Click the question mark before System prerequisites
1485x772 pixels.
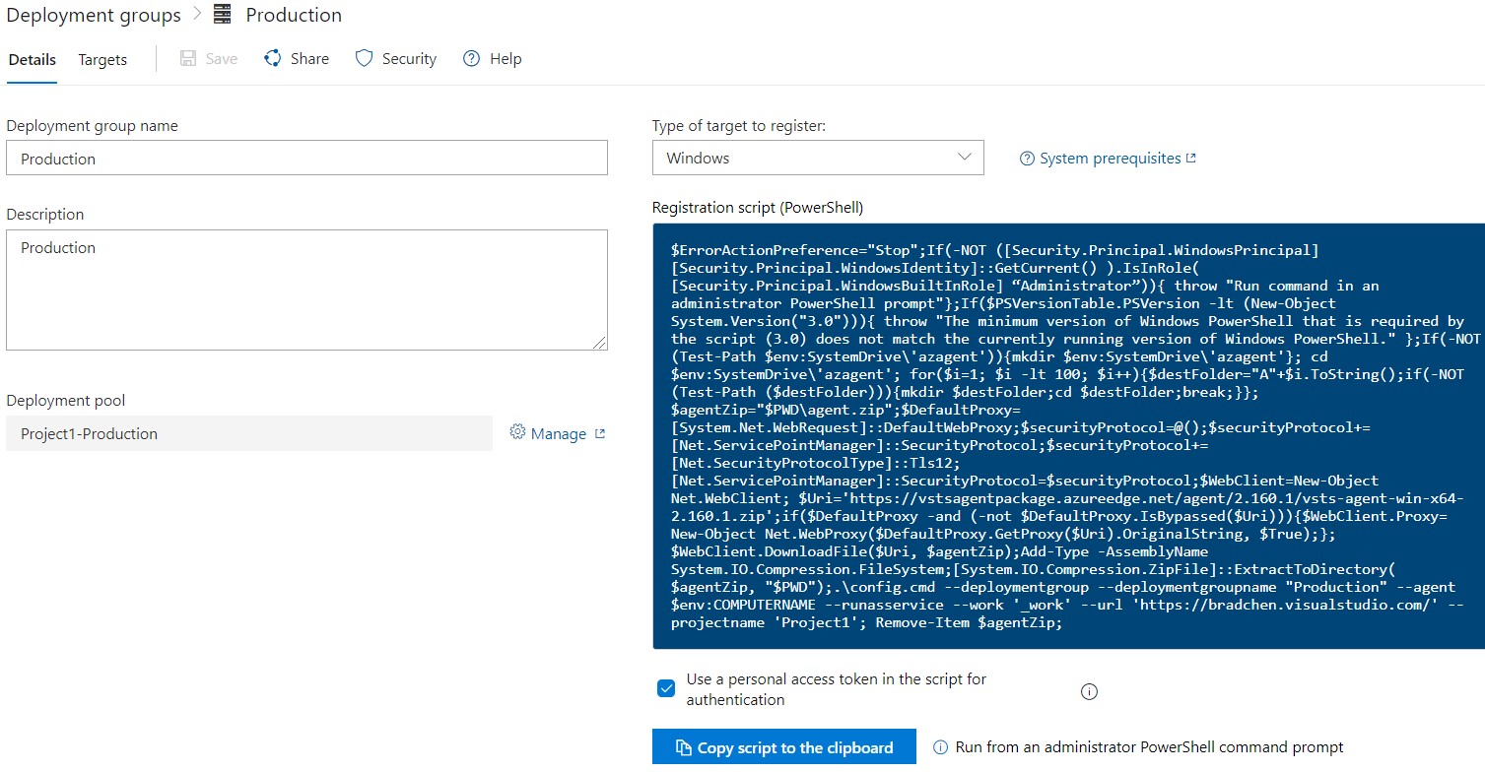click(x=1026, y=158)
